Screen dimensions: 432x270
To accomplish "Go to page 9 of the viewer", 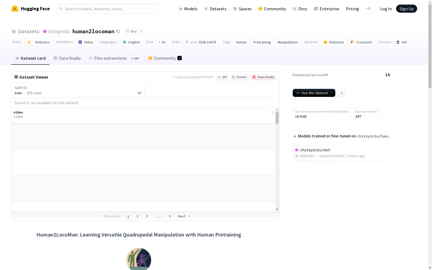I will [x=170, y=216].
